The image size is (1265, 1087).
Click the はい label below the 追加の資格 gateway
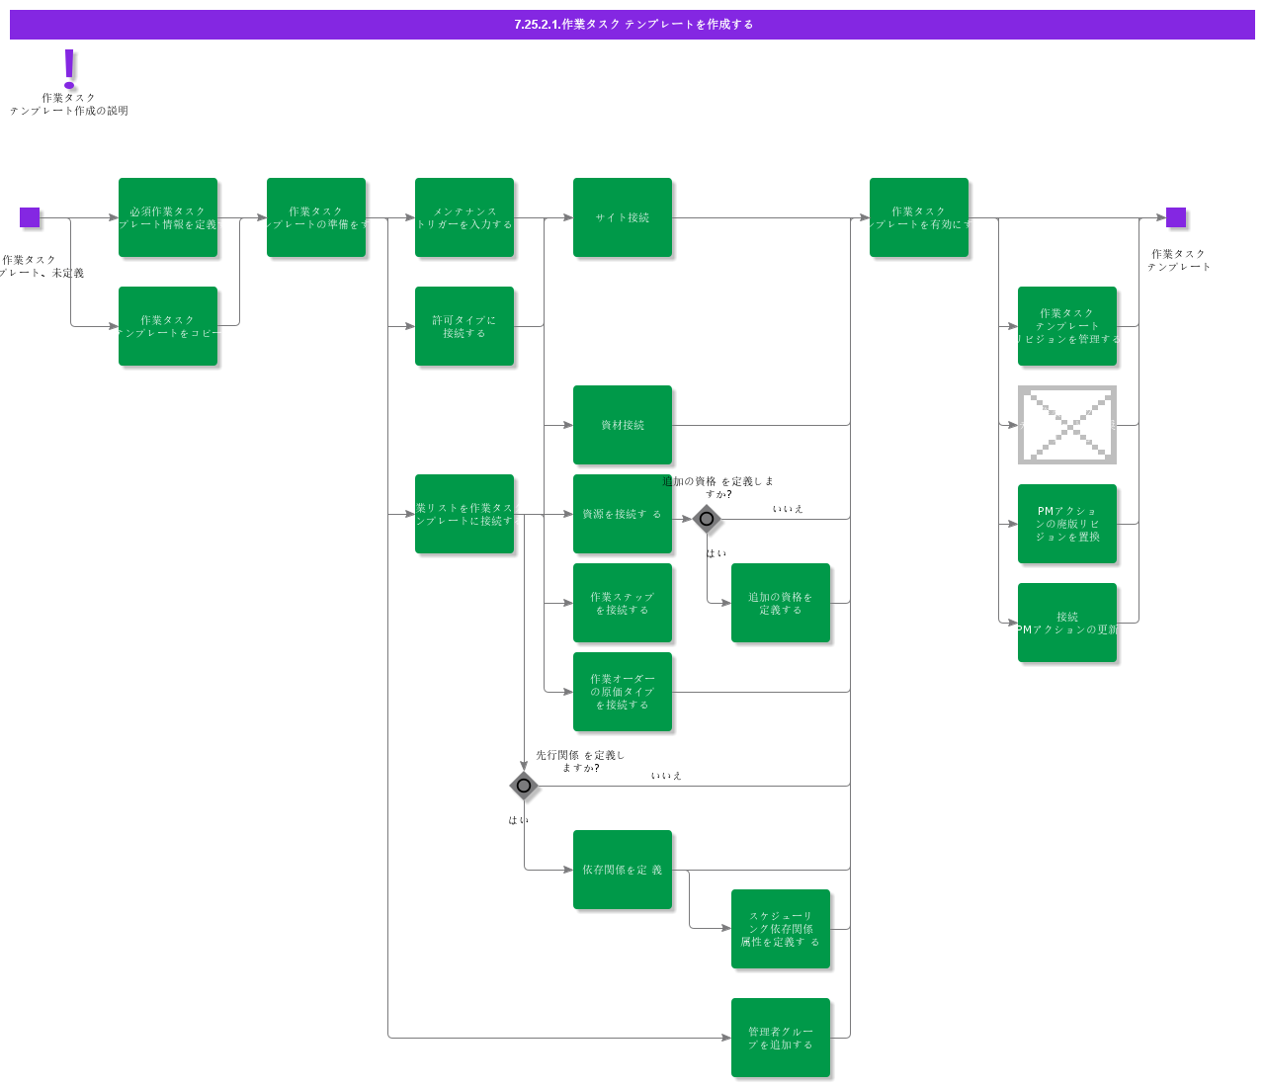pos(717,553)
